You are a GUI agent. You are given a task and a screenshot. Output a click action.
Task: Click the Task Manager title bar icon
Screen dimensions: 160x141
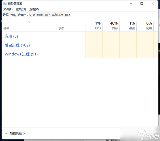(5, 4)
